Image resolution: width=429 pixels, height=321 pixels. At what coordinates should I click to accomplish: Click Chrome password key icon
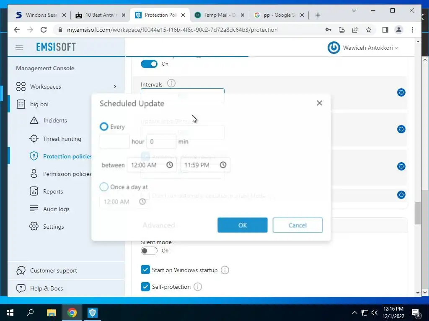point(328,30)
